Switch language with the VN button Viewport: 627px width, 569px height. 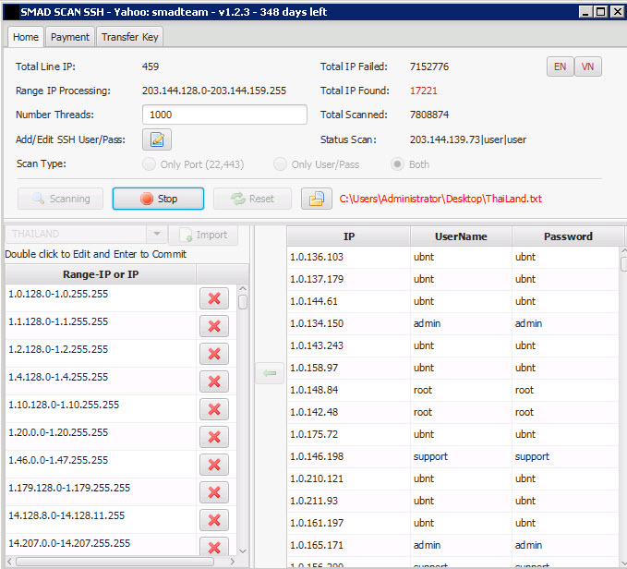coord(588,67)
